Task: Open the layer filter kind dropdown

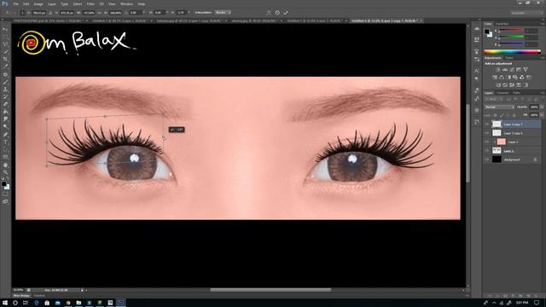Action: (492, 100)
